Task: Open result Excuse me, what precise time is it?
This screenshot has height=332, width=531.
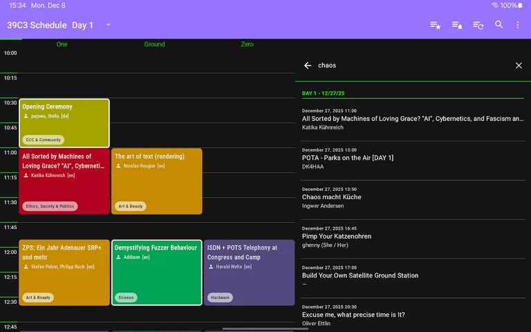Action: point(413,315)
